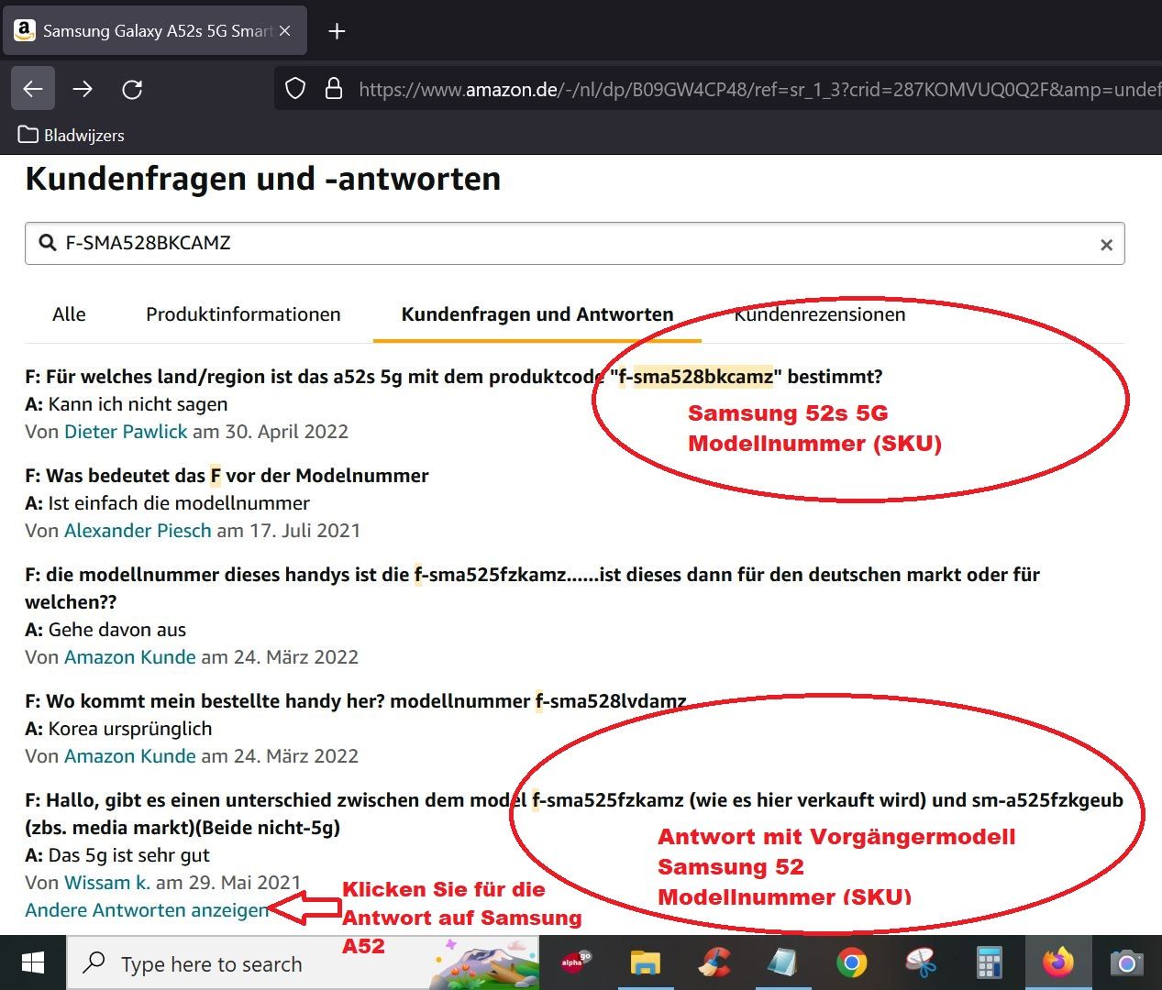Open the Calculator app in taskbar
Image resolution: width=1162 pixels, height=990 pixels.
[x=989, y=963]
